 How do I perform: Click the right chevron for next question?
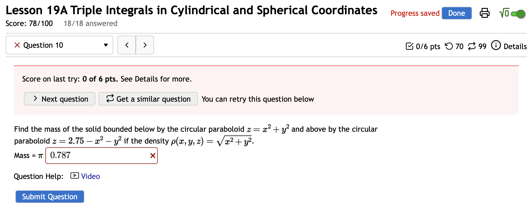pos(145,45)
